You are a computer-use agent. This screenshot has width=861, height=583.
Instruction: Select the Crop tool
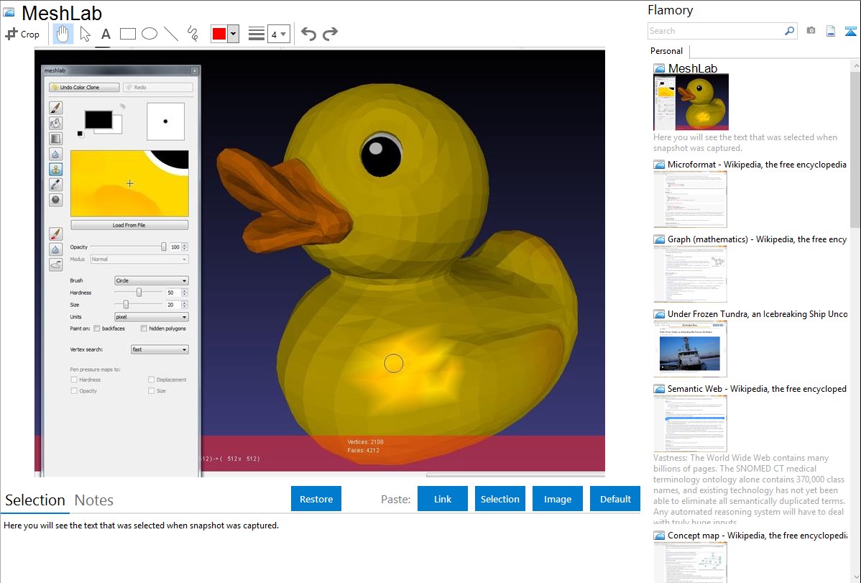[22, 34]
